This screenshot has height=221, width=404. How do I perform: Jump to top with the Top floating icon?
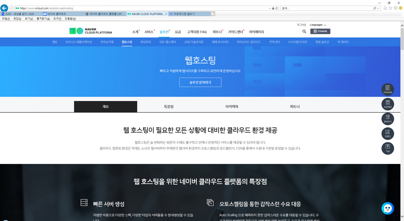coord(388,148)
